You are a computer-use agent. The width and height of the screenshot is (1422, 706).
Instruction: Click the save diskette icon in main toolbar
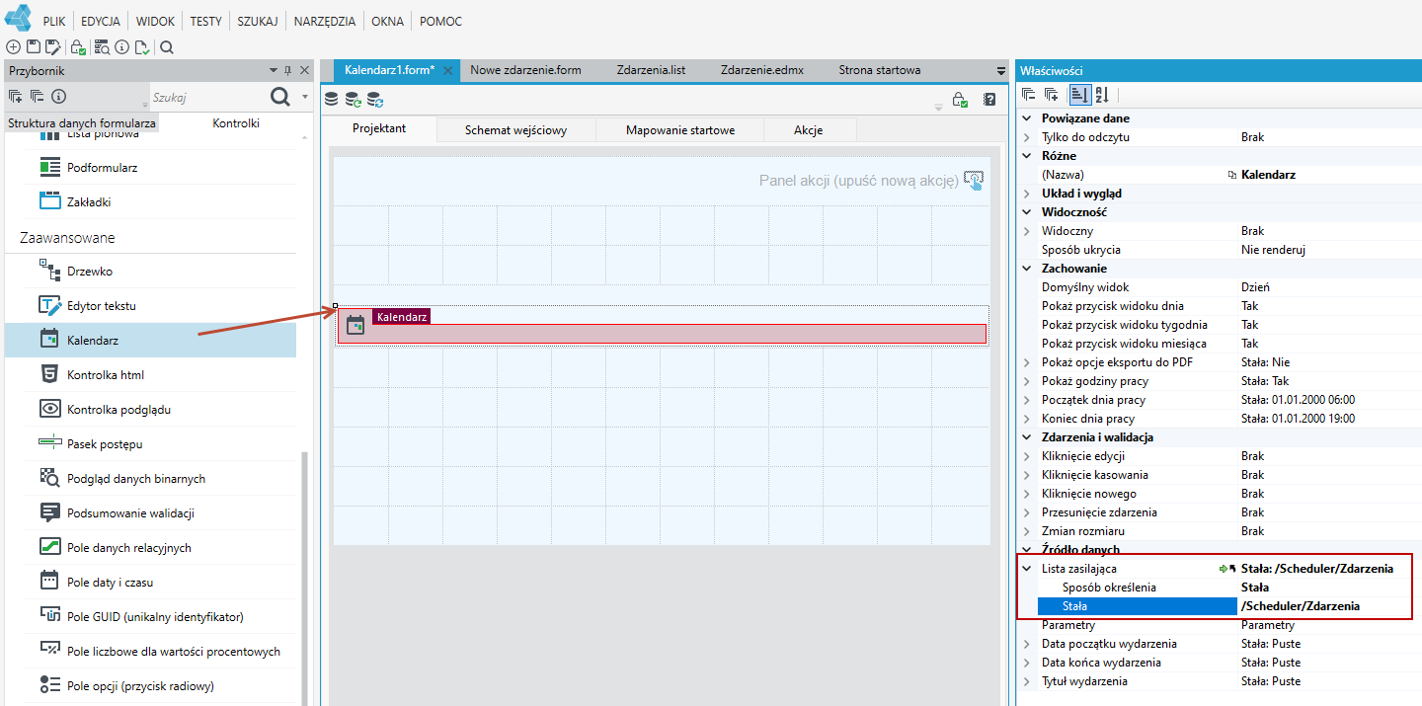pyautogui.click(x=34, y=46)
